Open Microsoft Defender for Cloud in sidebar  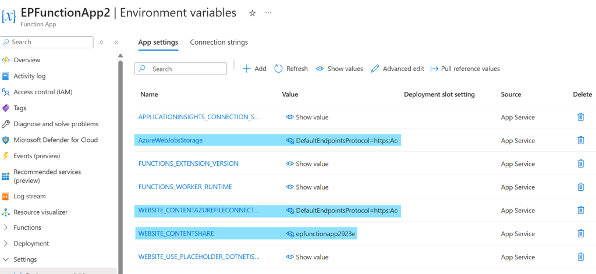point(55,140)
